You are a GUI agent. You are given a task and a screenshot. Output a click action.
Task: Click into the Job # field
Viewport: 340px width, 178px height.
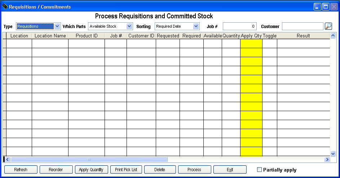[239, 26]
